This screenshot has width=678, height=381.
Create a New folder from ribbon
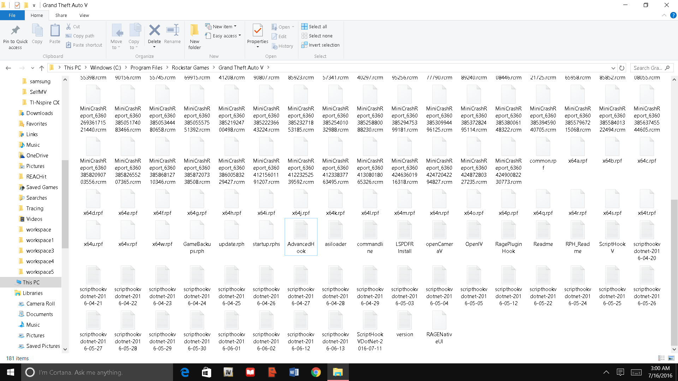[194, 35]
